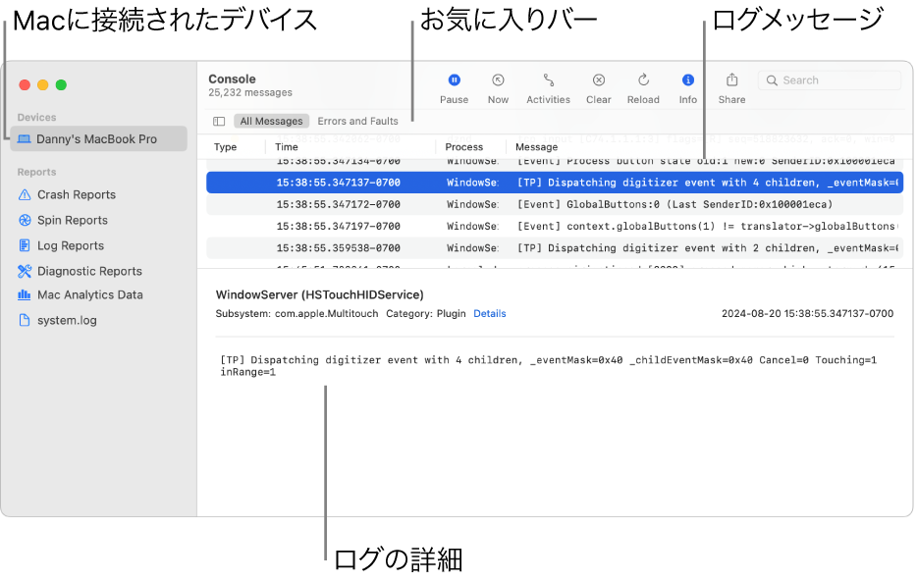Sort by the Process column header
The width and height of the screenshot is (917, 582).
(463, 147)
